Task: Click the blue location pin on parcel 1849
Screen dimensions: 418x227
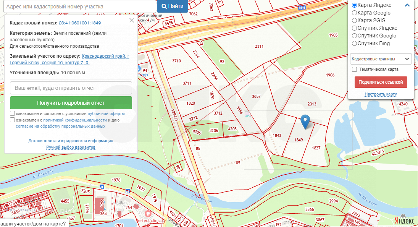Action: pos(305,122)
